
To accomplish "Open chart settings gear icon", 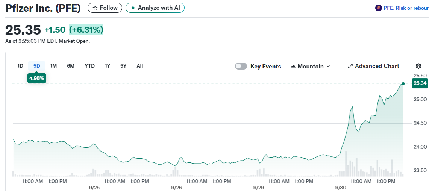I will pyautogui.click(x=418, y=66).
